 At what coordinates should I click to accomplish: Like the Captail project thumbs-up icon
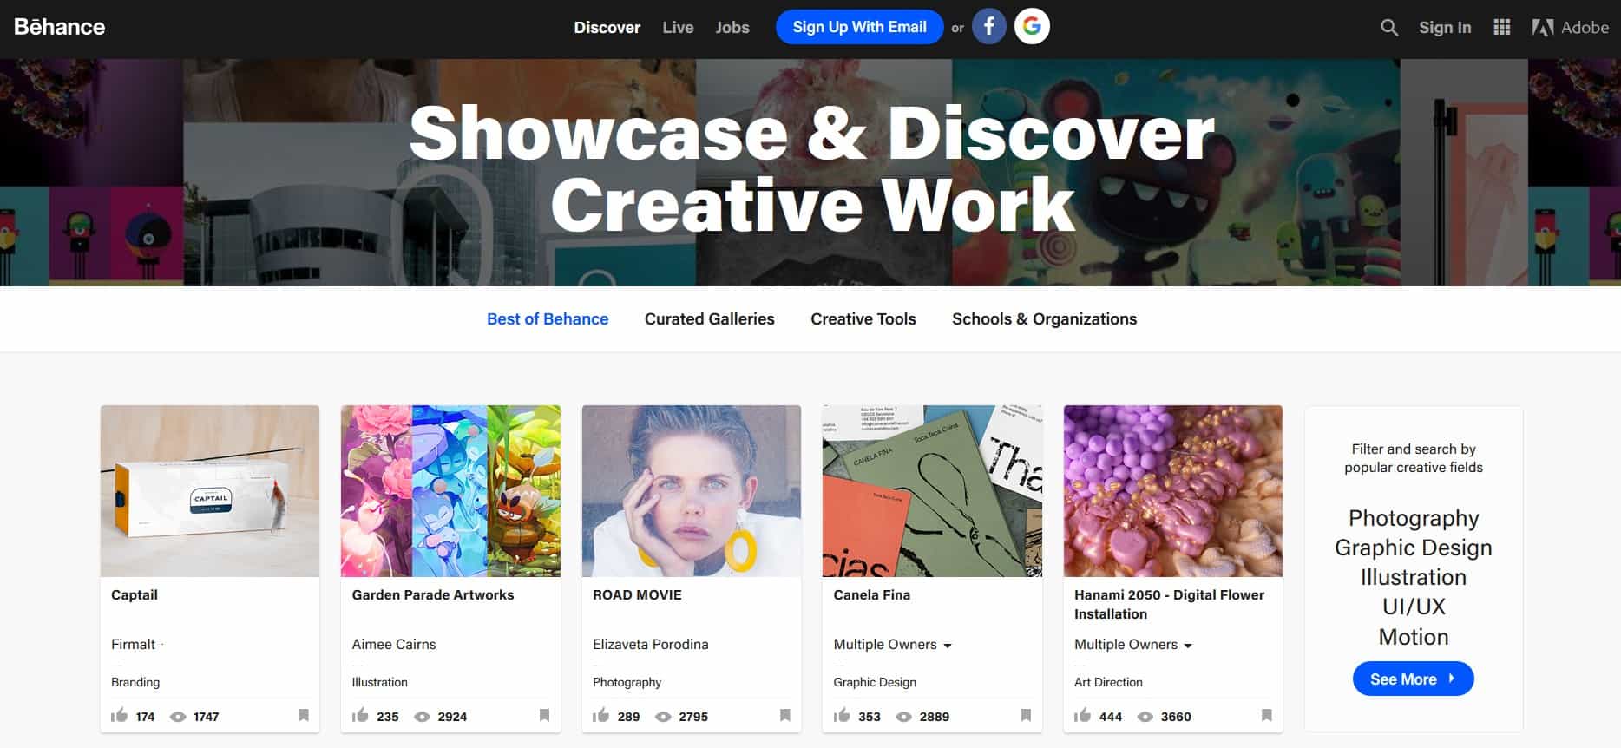coord(120,715)
